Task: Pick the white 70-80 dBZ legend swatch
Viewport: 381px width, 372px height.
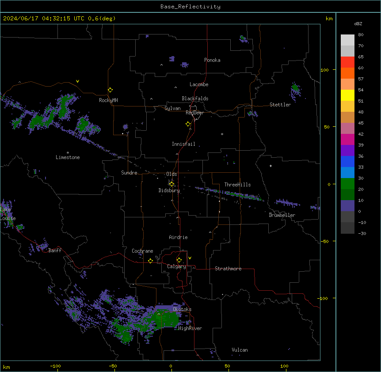Action: [347, 40]
